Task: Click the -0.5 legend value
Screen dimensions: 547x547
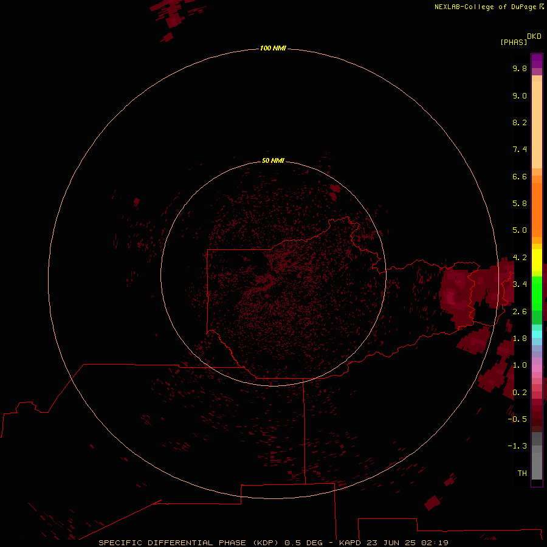Action: coord(517,419)
